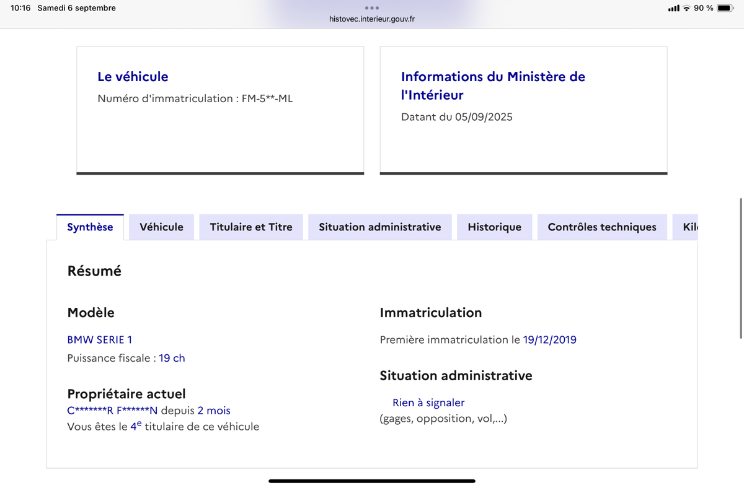This screenshot has width=744, height=488.
Task: Click the 19/12/2019 first registration date
Action: point(550,339)
